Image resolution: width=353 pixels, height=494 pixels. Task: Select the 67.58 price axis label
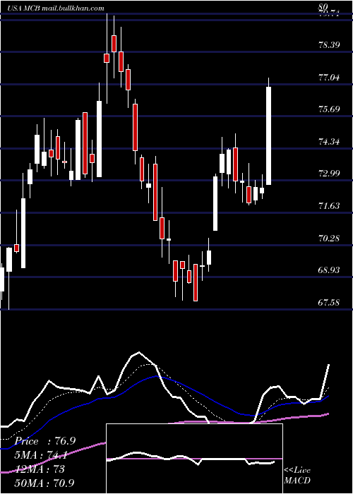pos(330,303)
